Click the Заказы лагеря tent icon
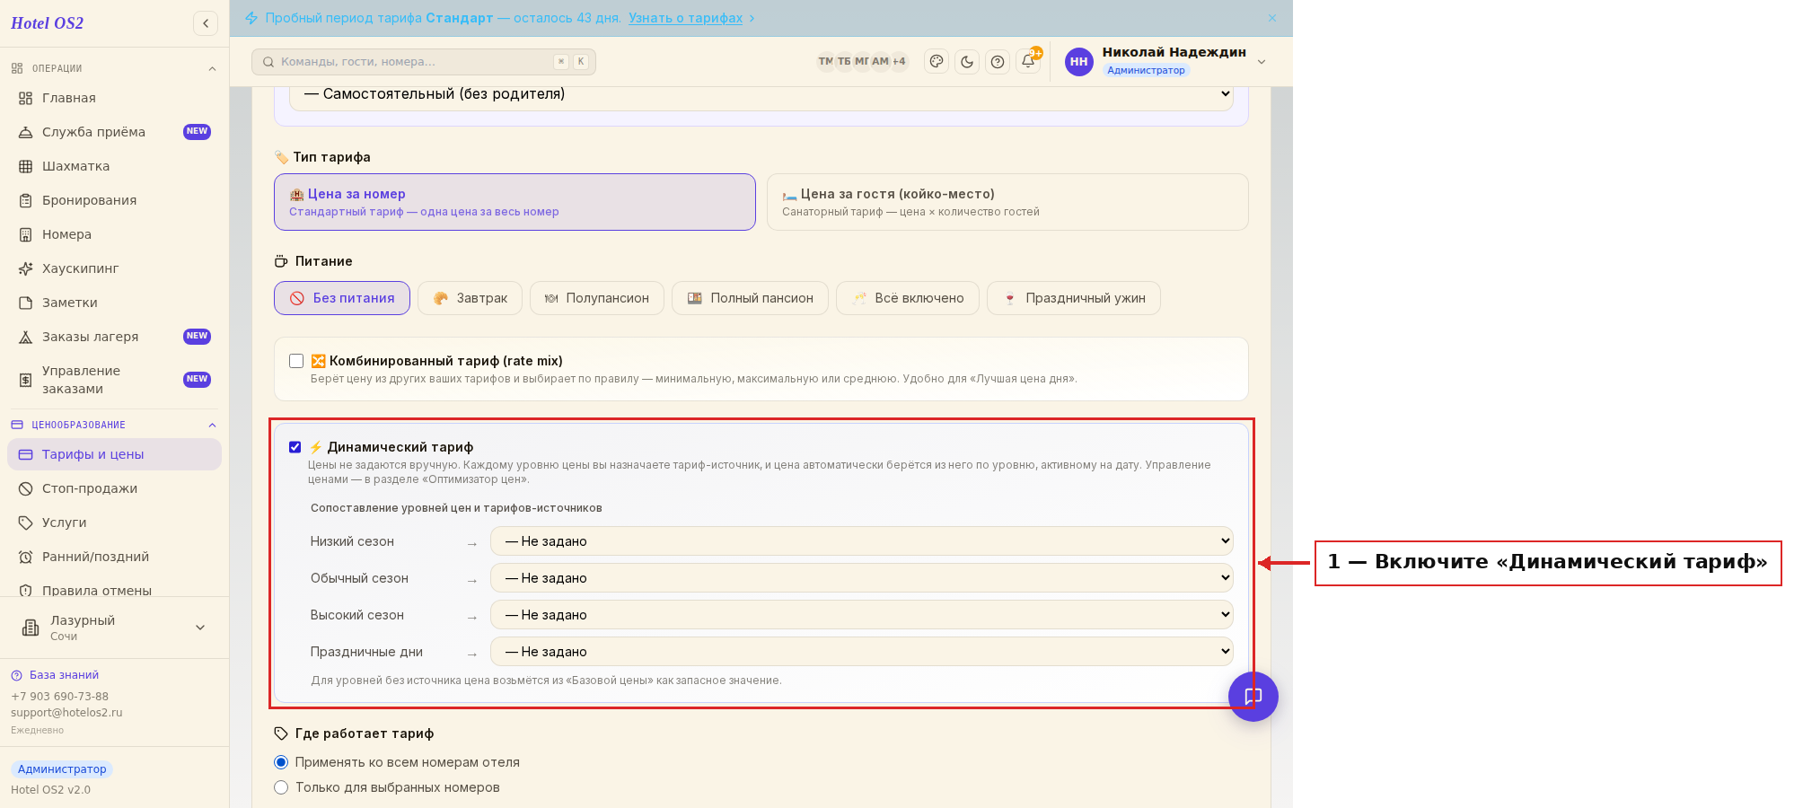Image resolution: width=1803 pixels, height=808 pixels. point(26,337)
